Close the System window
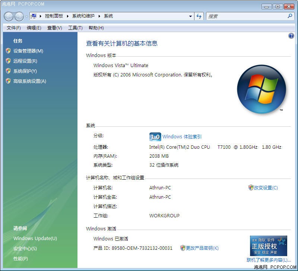Screen dimensions: 298x271 [x=289, y=7]
